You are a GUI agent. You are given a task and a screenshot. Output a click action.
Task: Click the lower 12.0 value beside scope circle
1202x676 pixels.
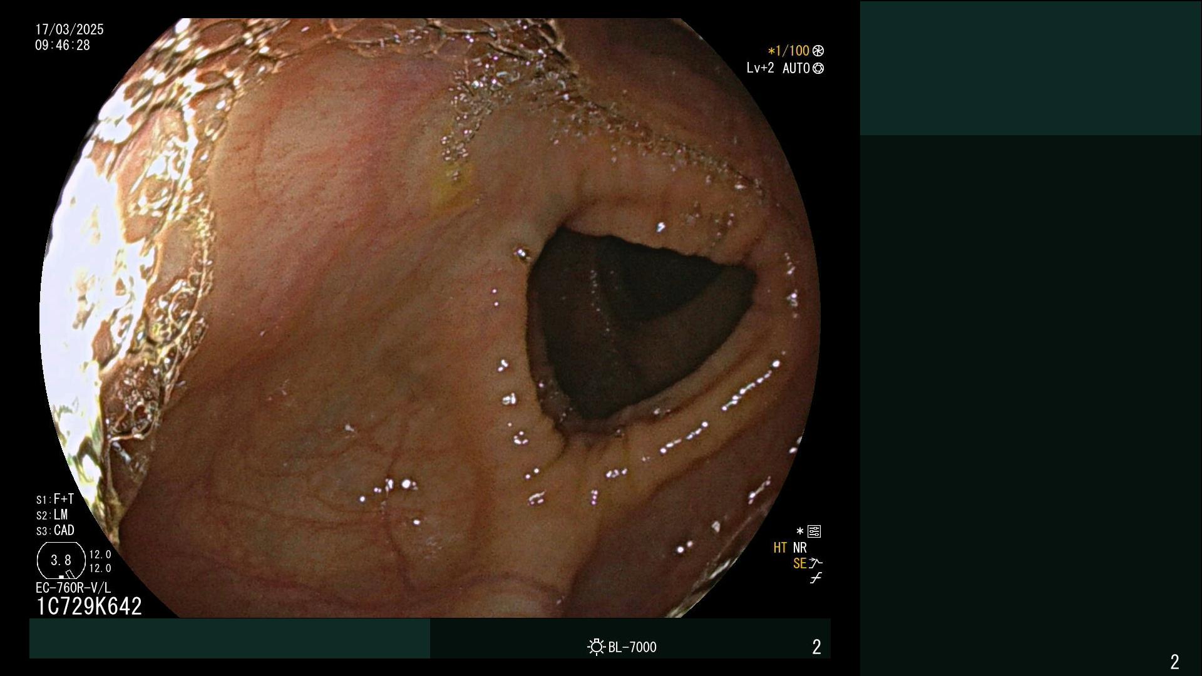[x=100, y=568]
